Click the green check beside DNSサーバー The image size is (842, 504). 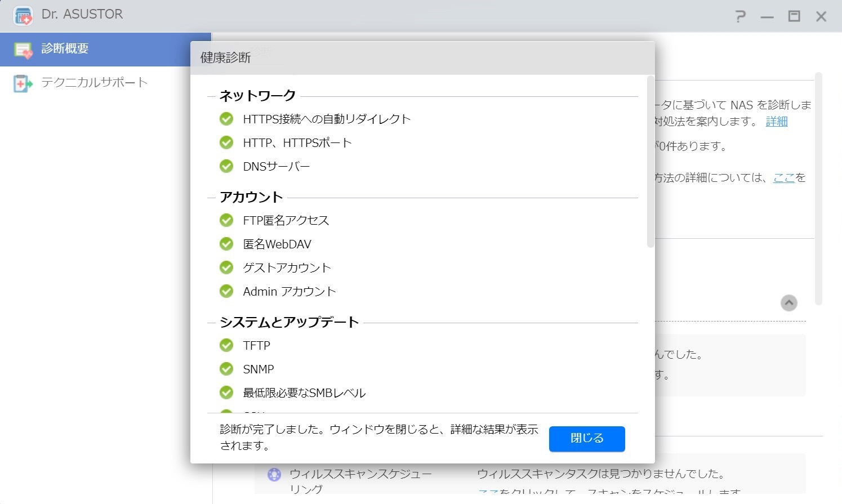click(226, 166)
